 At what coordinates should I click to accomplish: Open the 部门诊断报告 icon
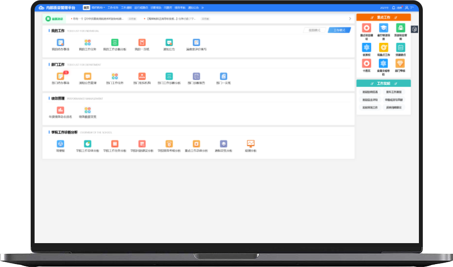tap(196, 76)
